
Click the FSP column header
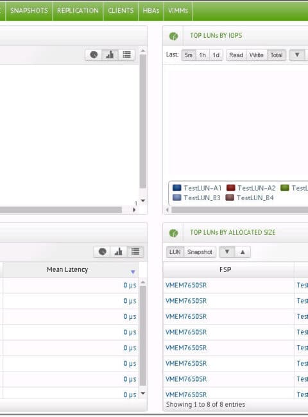point(228,269)
